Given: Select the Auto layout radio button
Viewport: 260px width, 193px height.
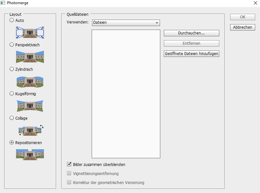Looking at the screenshot, I should pos(12,20).
